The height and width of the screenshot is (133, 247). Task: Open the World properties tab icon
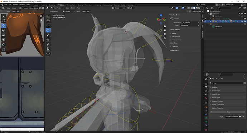point(206,98)
